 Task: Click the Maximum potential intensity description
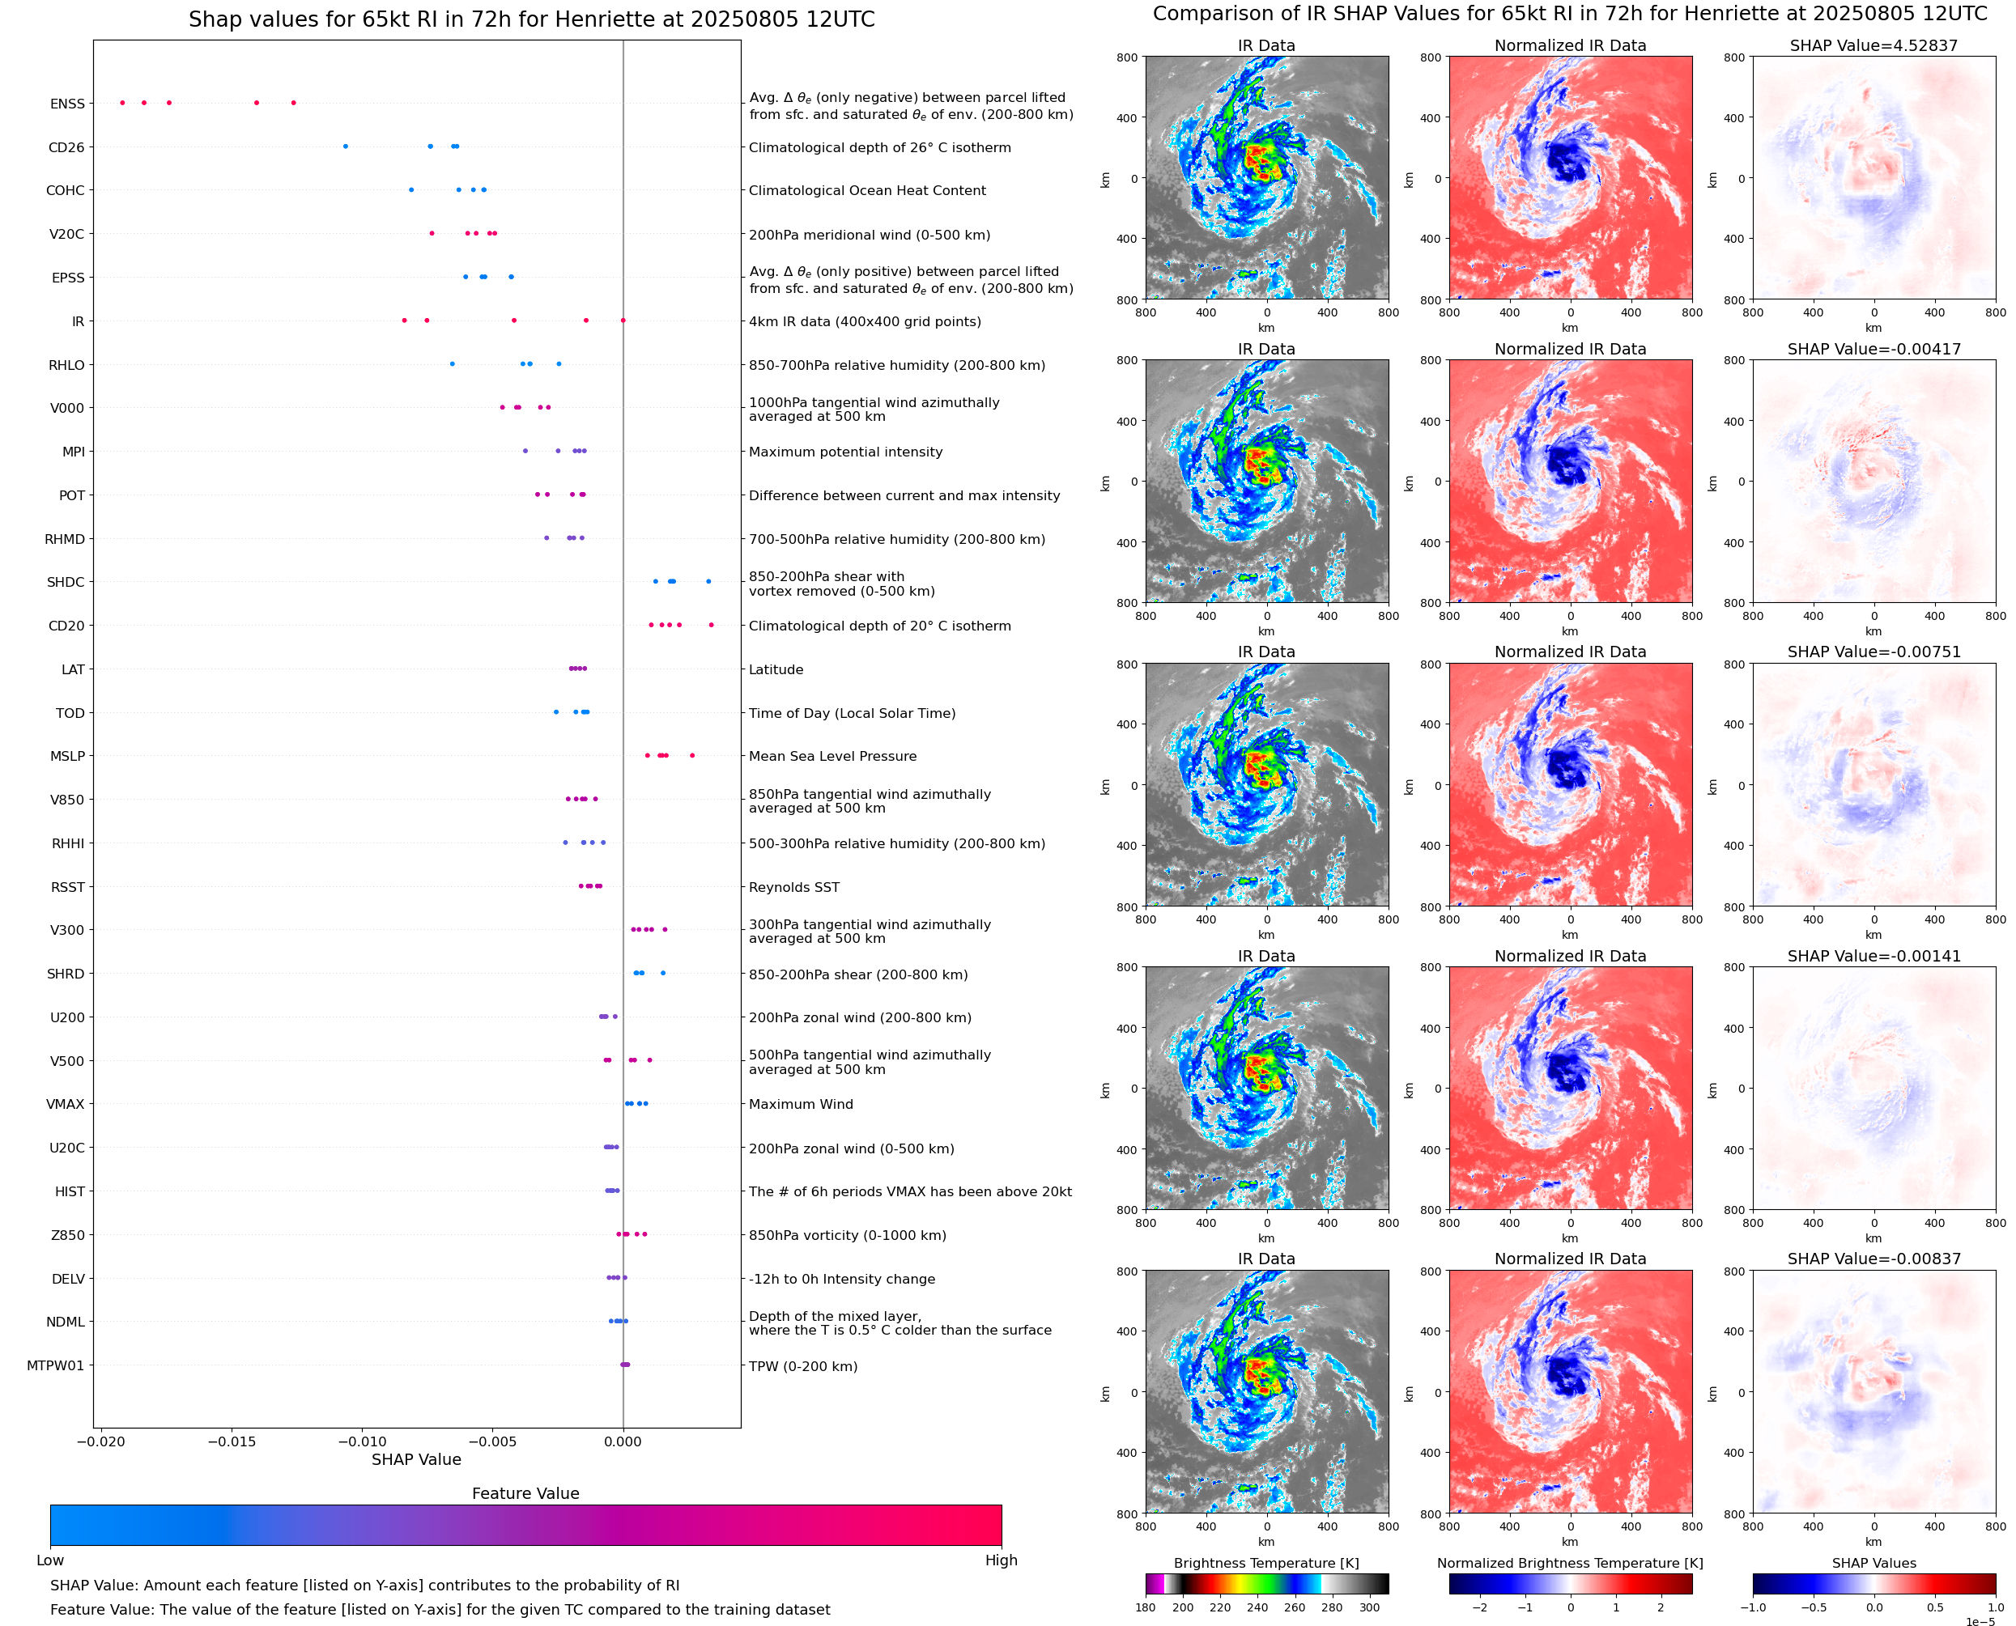coord(845,452)
